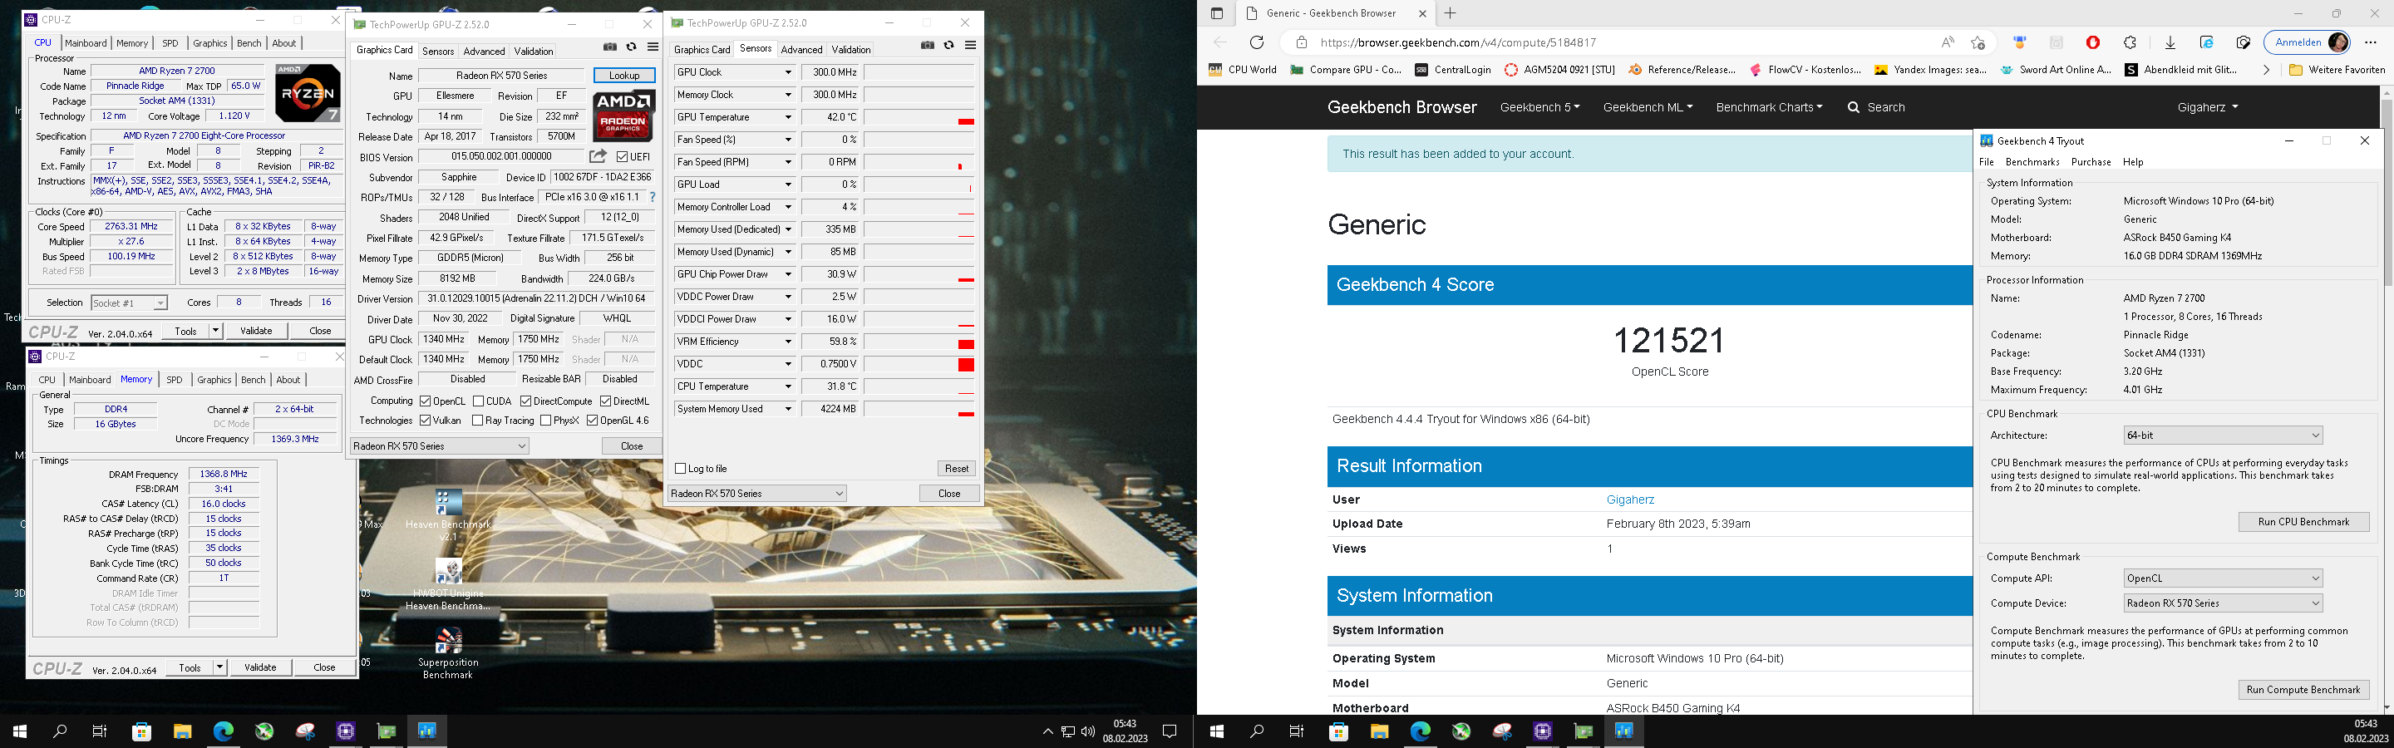Toggle the CUDA checkbox in GPU-Z
The height and width of the screenshot is (748, 2394).
[478, 401]
